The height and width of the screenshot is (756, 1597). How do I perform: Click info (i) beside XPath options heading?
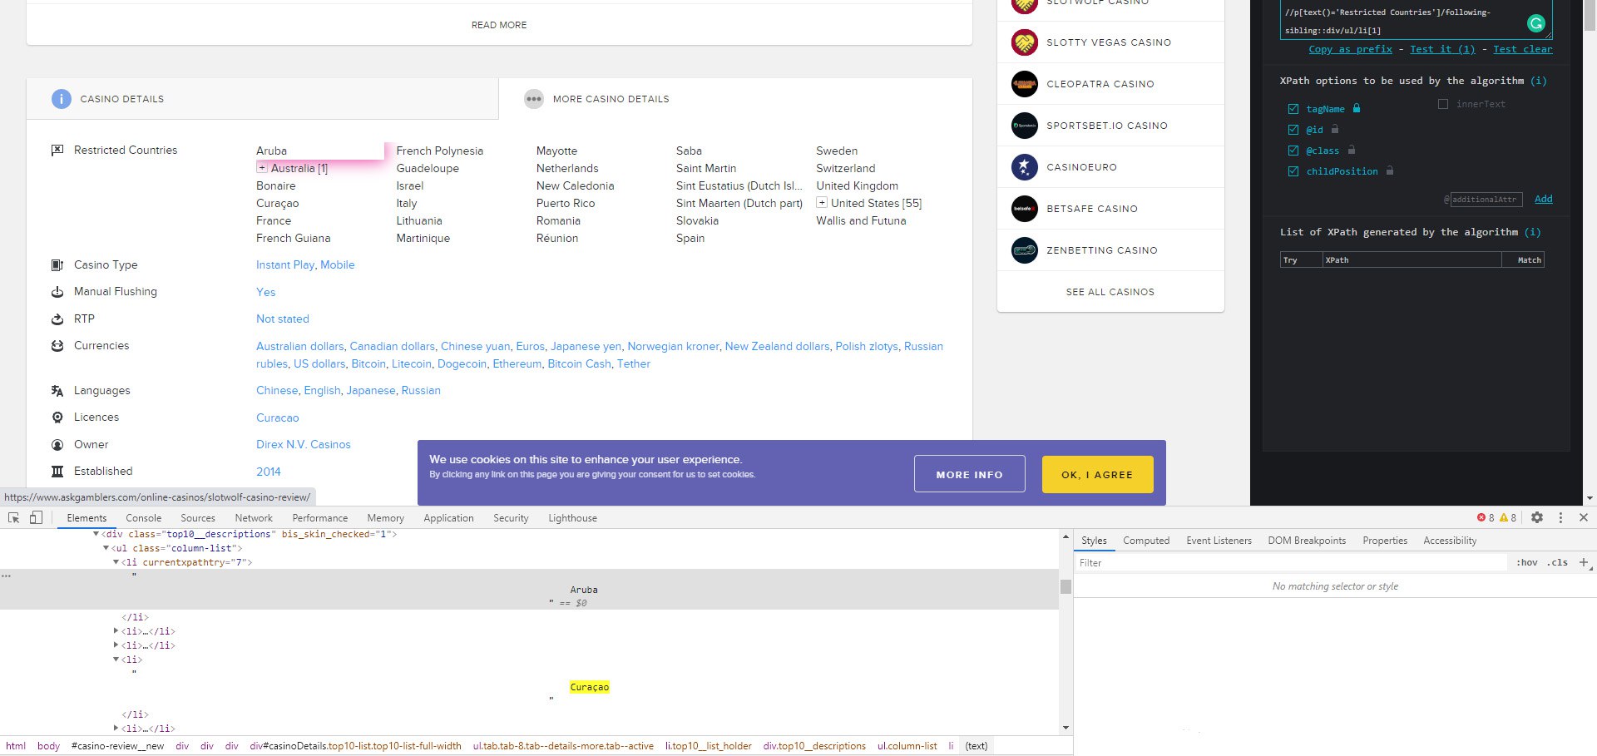click(1539, 81)
